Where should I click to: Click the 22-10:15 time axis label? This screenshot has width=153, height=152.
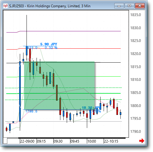tap(111, 141)
